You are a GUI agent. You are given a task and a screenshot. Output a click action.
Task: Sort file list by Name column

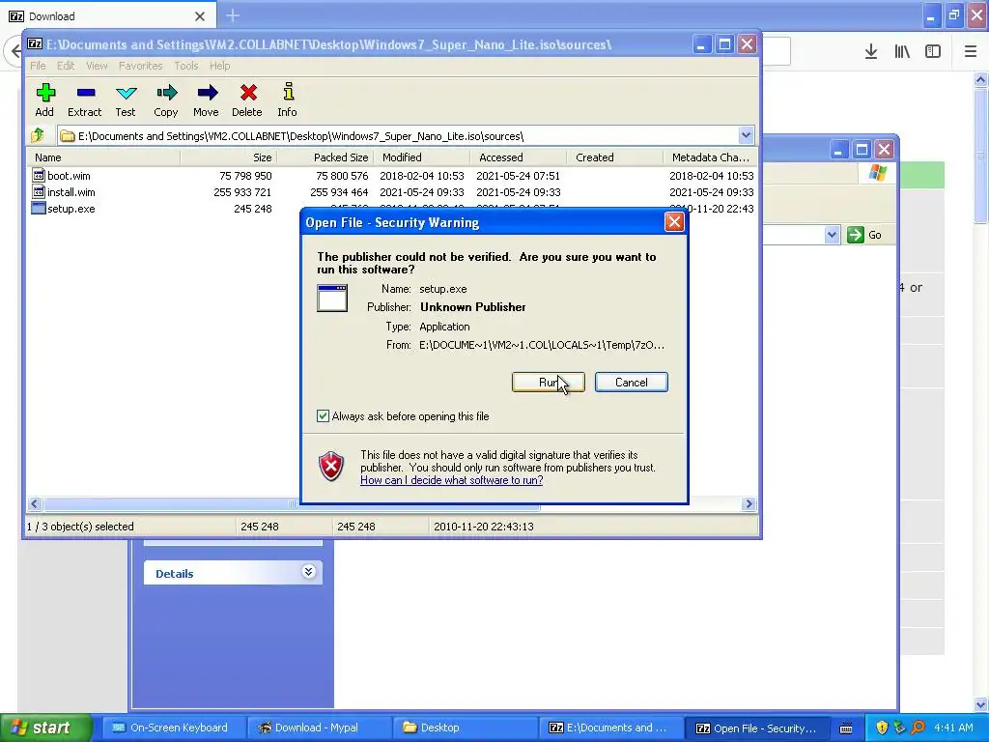[x=103, y=157]
